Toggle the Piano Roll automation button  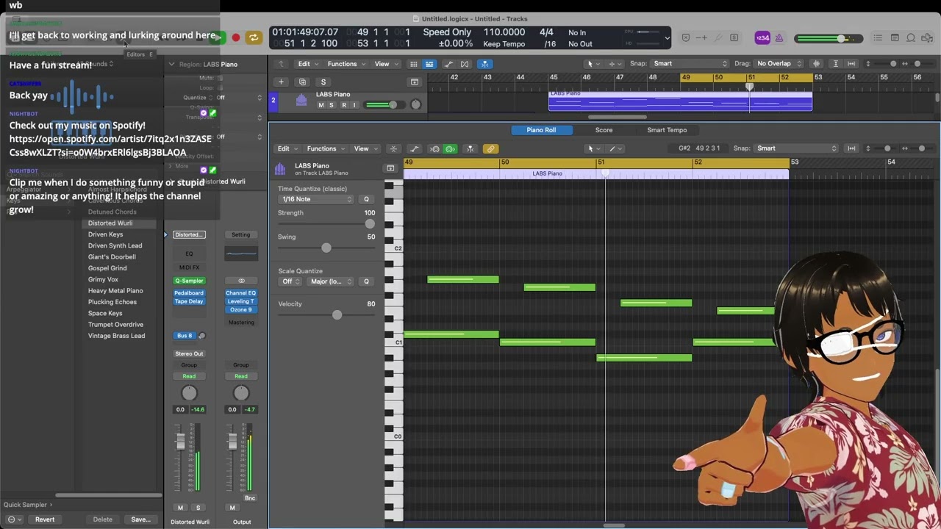(x=415, y=149)
